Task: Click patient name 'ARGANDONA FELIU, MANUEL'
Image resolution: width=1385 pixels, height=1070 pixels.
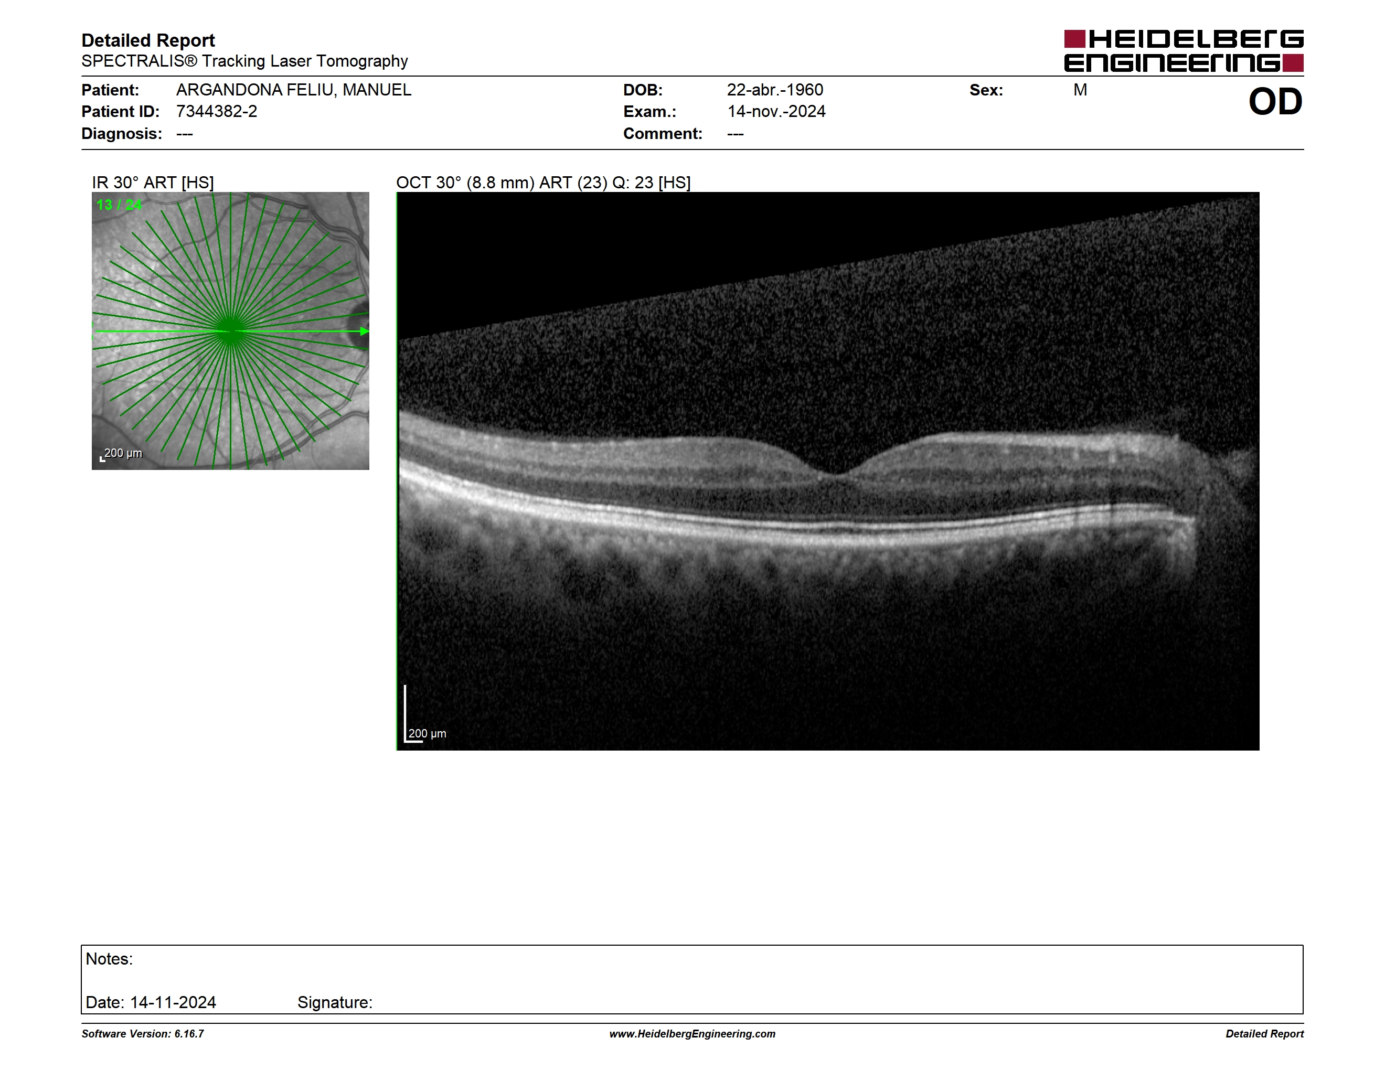Action: click(294, 90)
